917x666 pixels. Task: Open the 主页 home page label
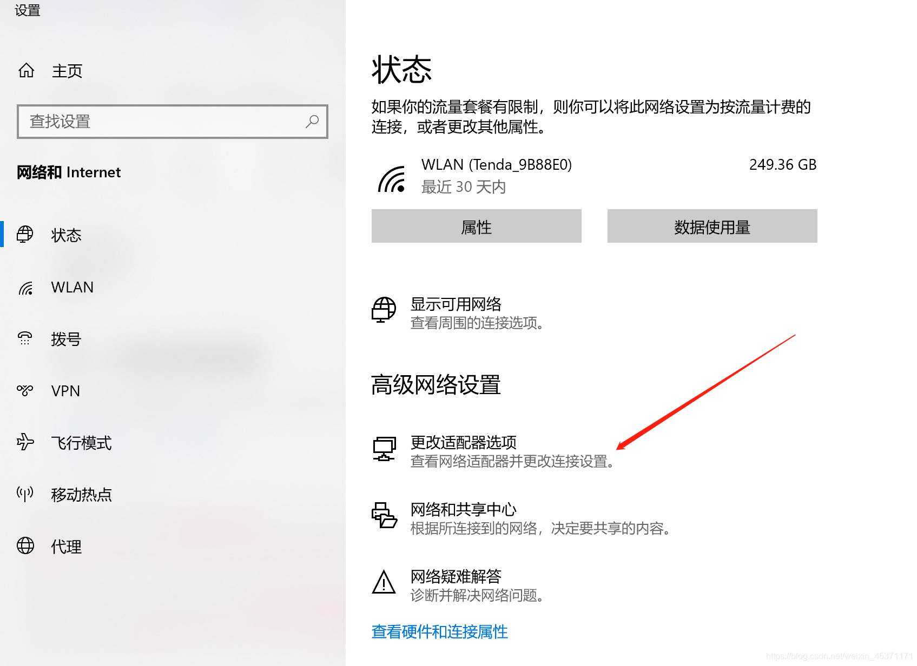[67, 71]
